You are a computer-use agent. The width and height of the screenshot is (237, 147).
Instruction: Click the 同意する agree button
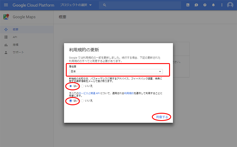click(162, 117)
